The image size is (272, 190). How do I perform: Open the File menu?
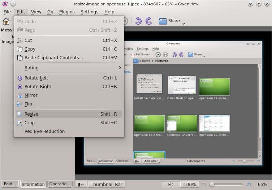click(x=7, y=12)
